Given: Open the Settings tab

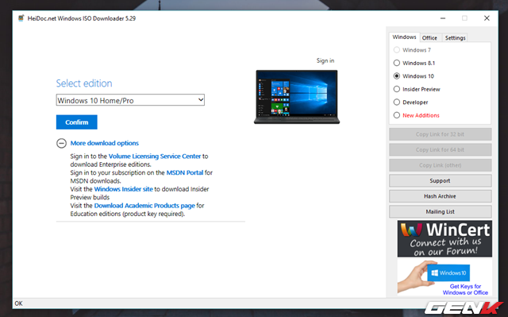Looking at the screenshot, I should (455, 38).
